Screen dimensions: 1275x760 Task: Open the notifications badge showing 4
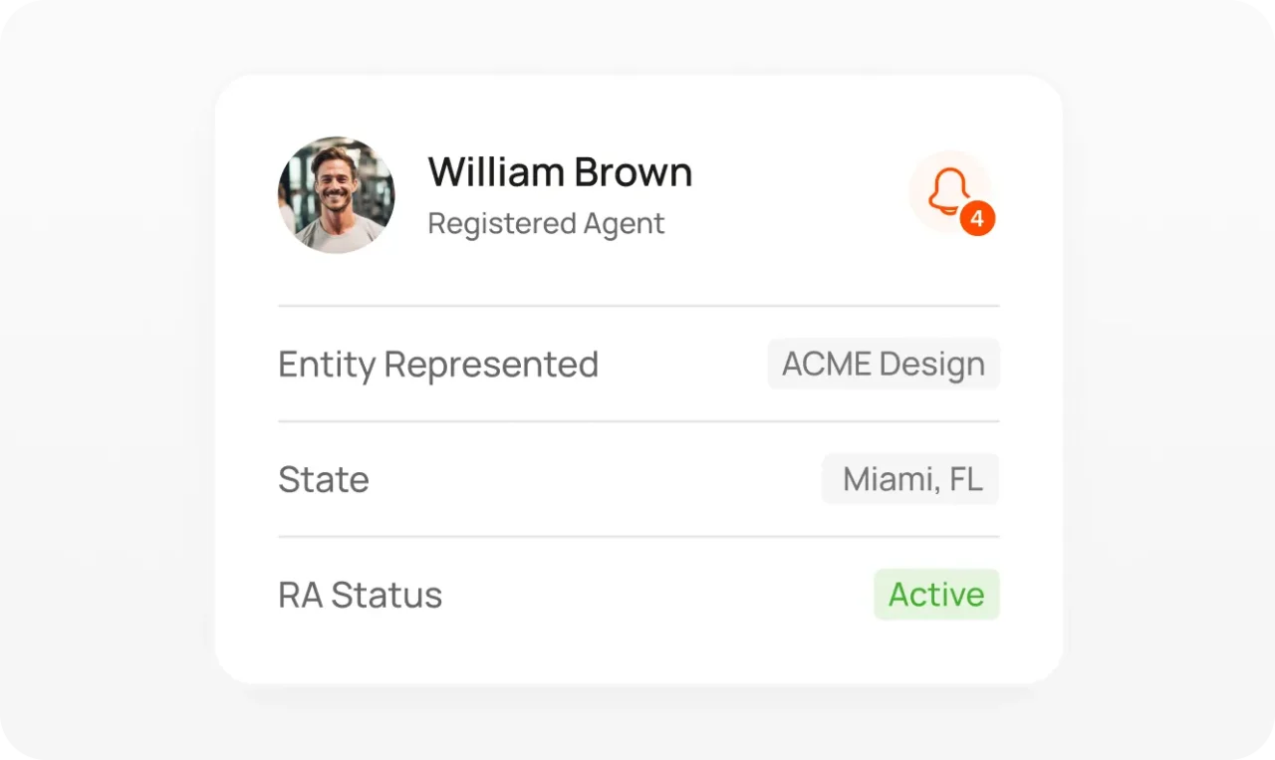[x=976, y=217]
